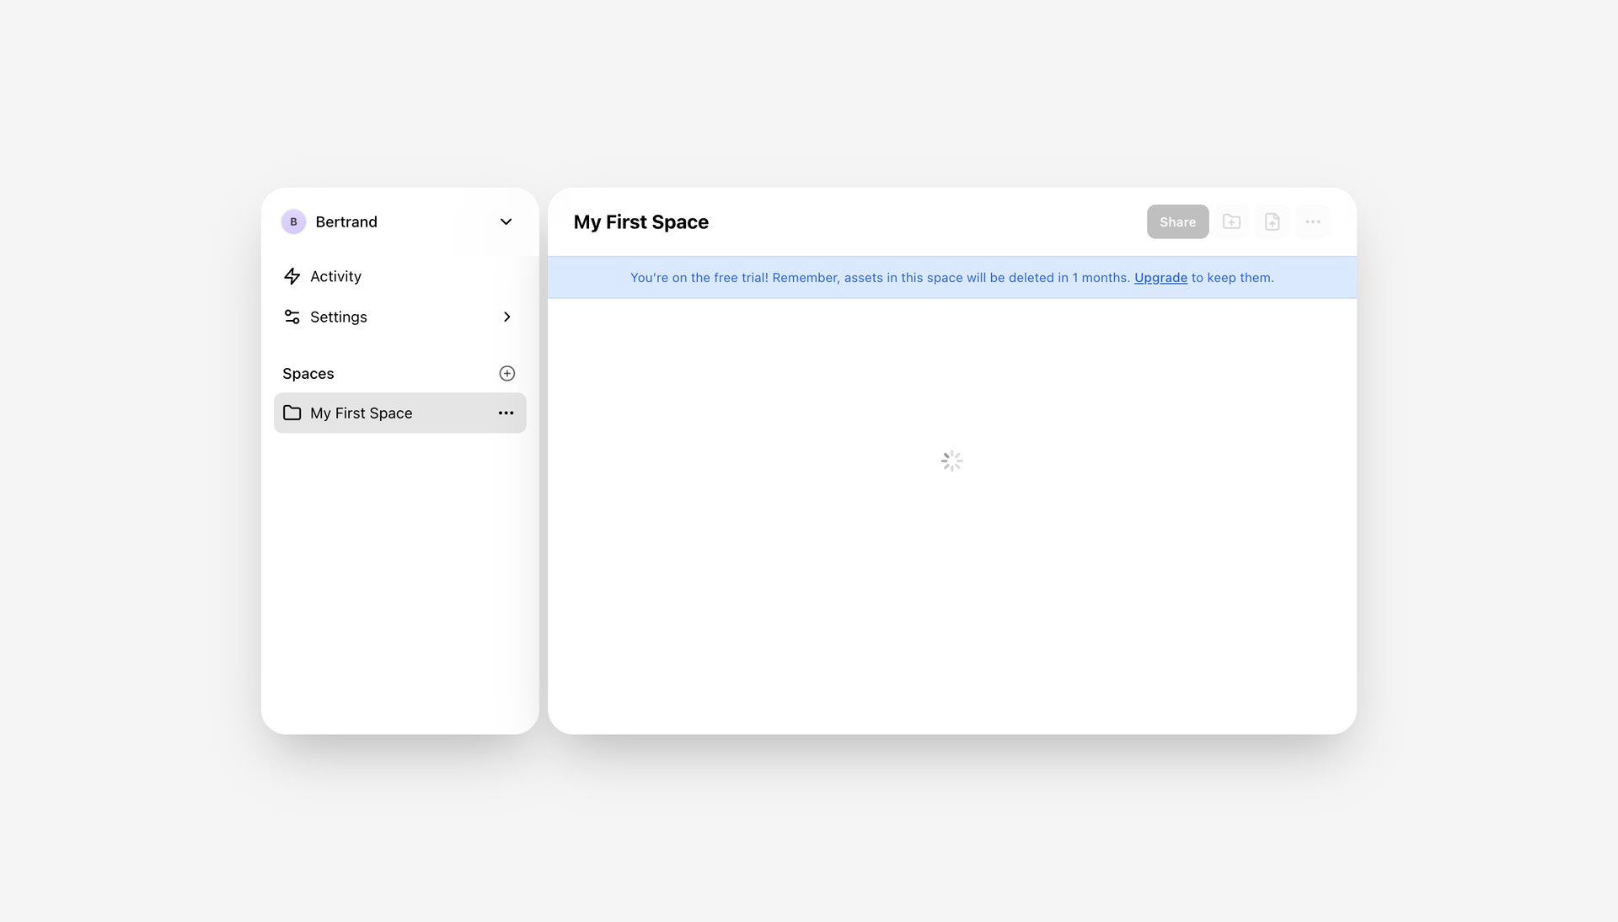Click Bertrand's avatar badge
The image size is (1618, 922).
click(293, 221)
